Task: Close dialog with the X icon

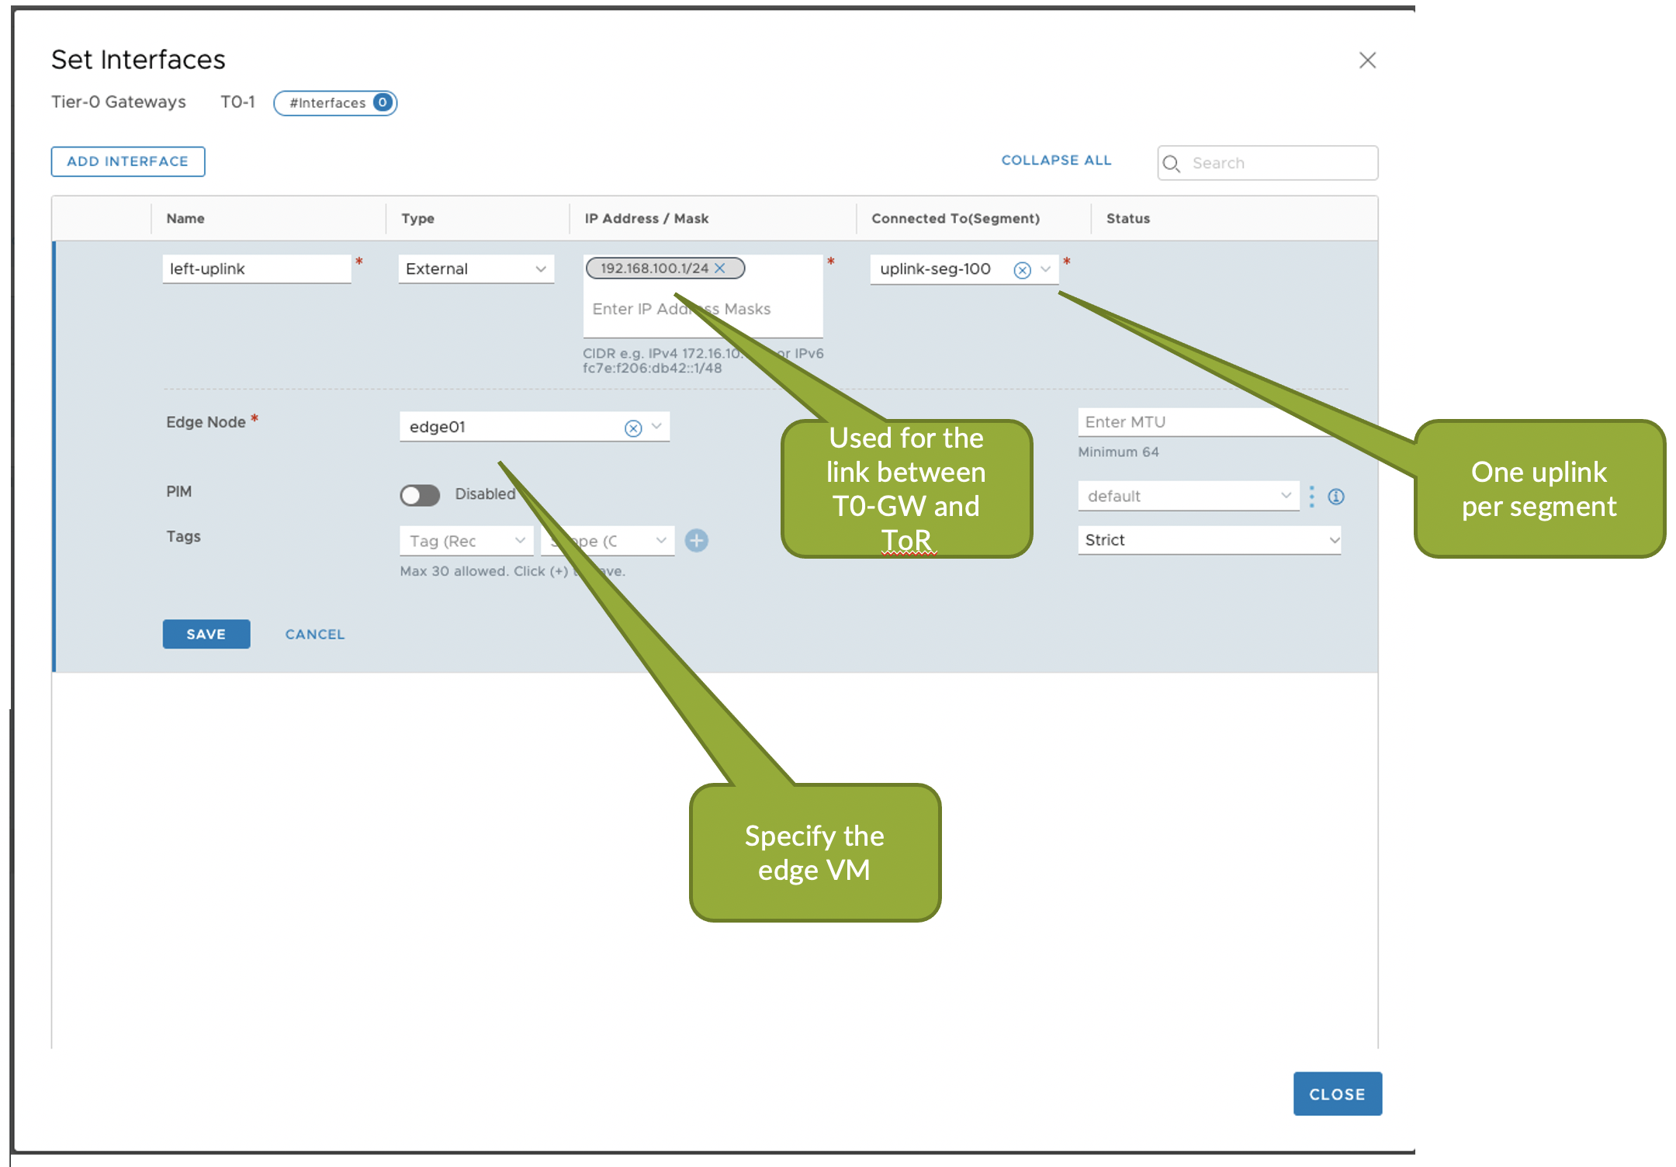Action: pyautogui.click(x=1367, y=61)
